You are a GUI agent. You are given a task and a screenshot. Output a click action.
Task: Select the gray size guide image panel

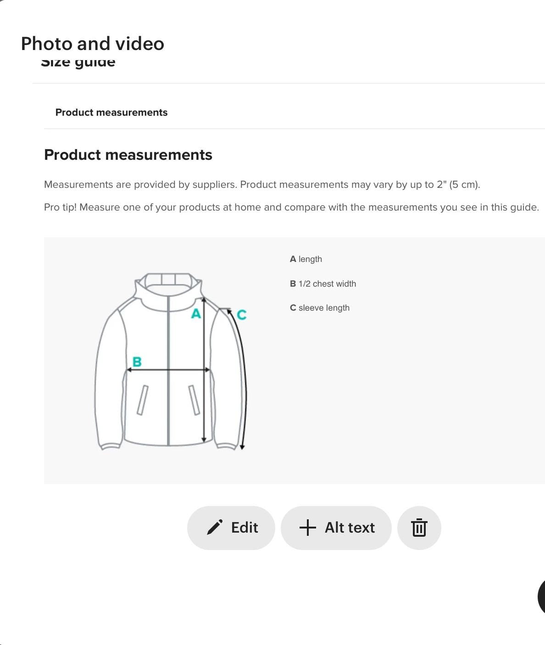coord(295,360)
